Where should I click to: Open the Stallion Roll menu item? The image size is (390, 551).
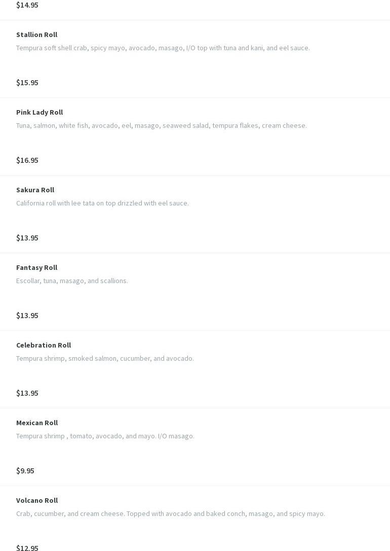[x=36, y=35]
